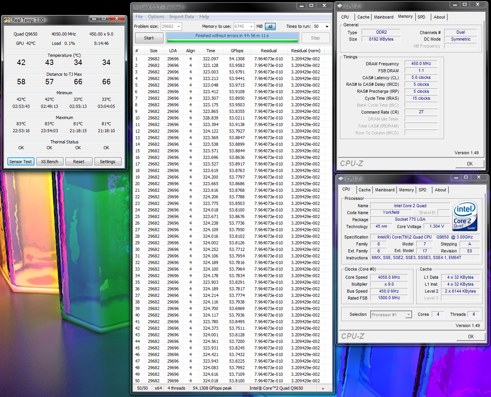Open the Options menu in LinX

pos(156,17)
